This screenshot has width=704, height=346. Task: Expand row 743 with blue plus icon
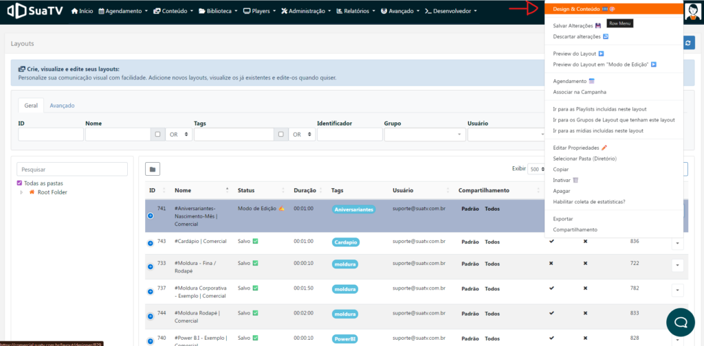pos(151,243)
